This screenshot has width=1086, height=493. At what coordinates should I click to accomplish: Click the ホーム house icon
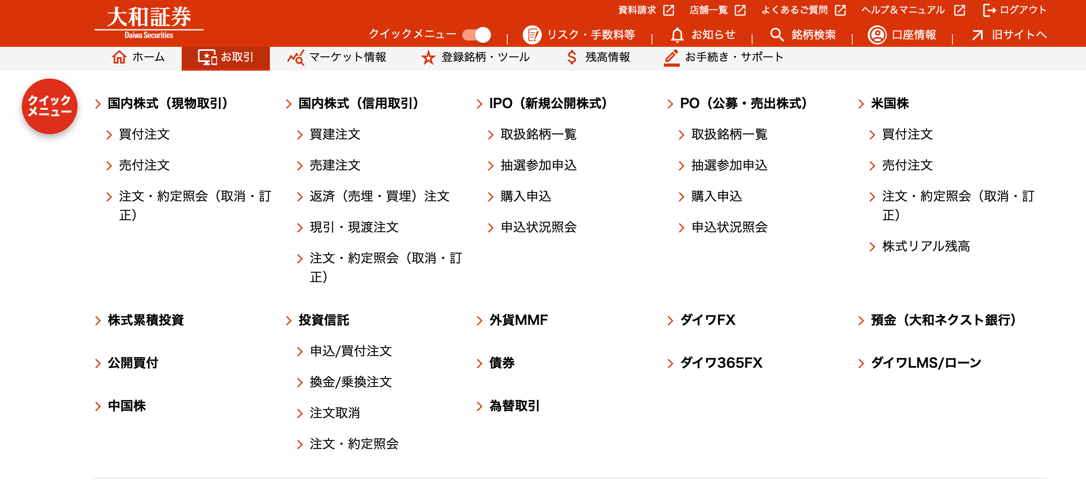pyautogui.click(x=119, y=57)
